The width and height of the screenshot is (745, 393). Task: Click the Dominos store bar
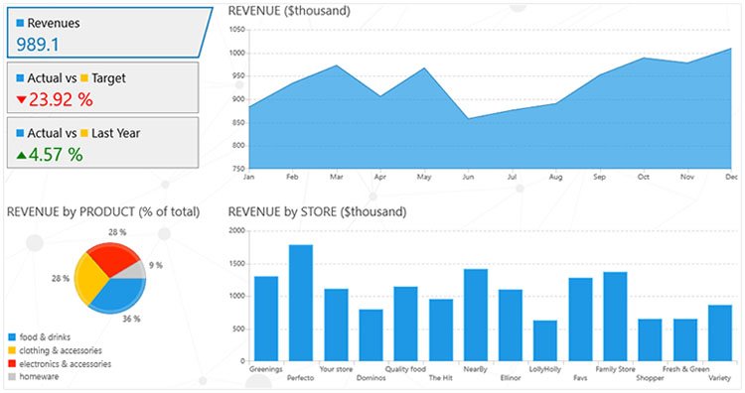click(x=371, y=335)
